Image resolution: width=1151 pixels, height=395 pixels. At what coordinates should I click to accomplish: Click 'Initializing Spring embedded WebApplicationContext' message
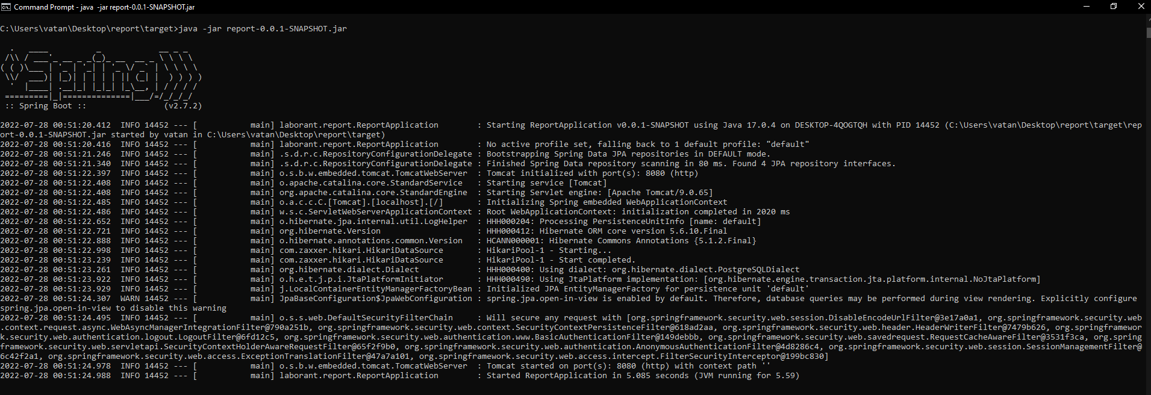point(607,202)
